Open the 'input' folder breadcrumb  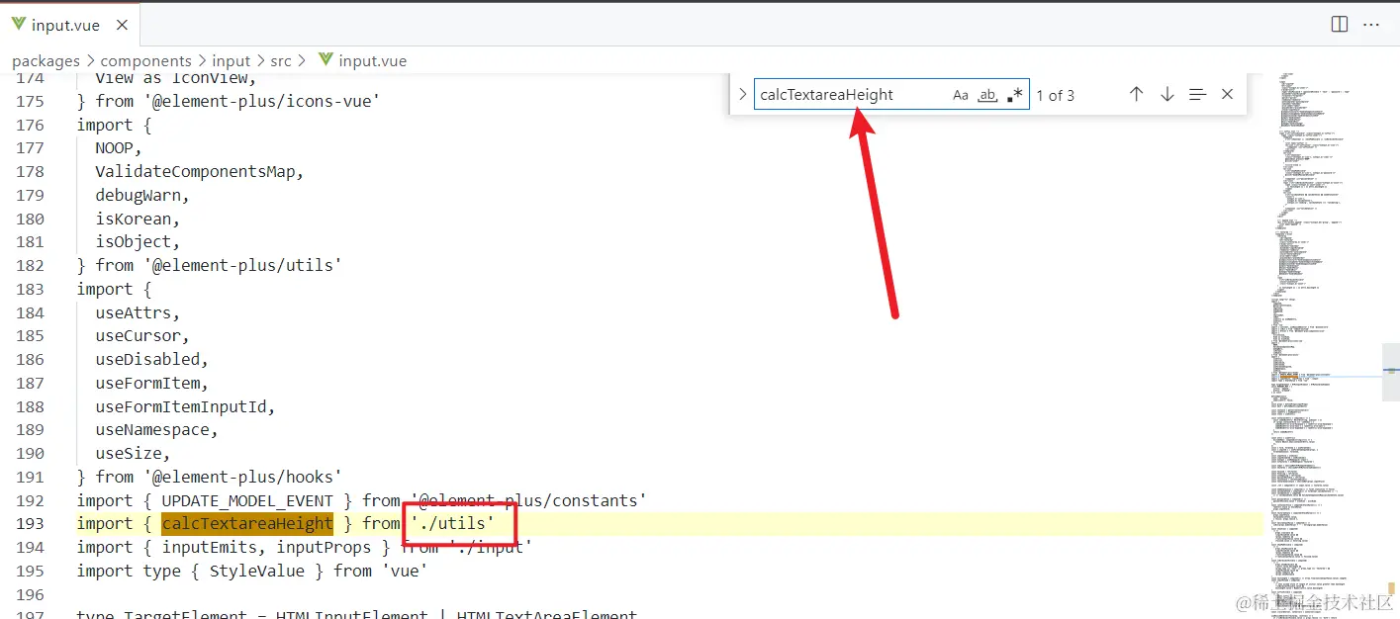231,61
